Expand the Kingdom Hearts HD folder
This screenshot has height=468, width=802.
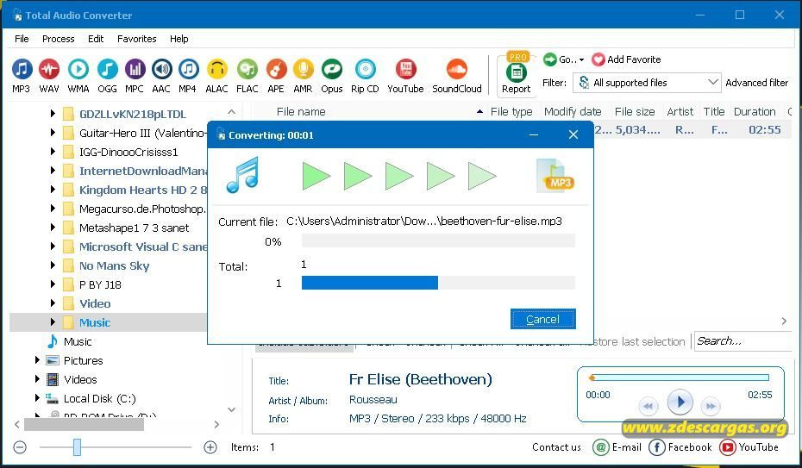click(x=52, y=189)
